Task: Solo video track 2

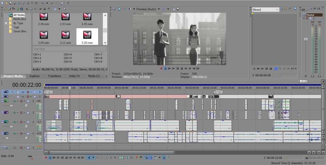Action: tap(40, 97)
